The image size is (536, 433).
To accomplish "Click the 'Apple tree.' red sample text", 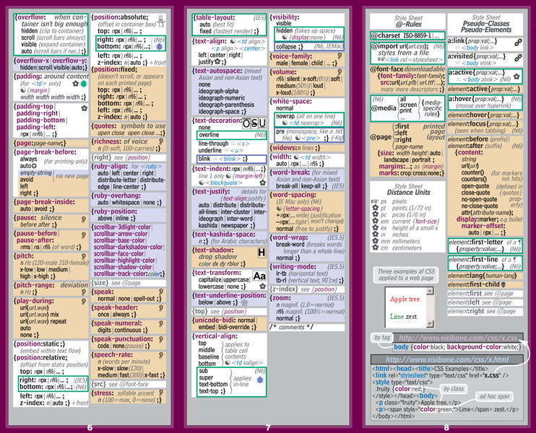I will point(405,299).
